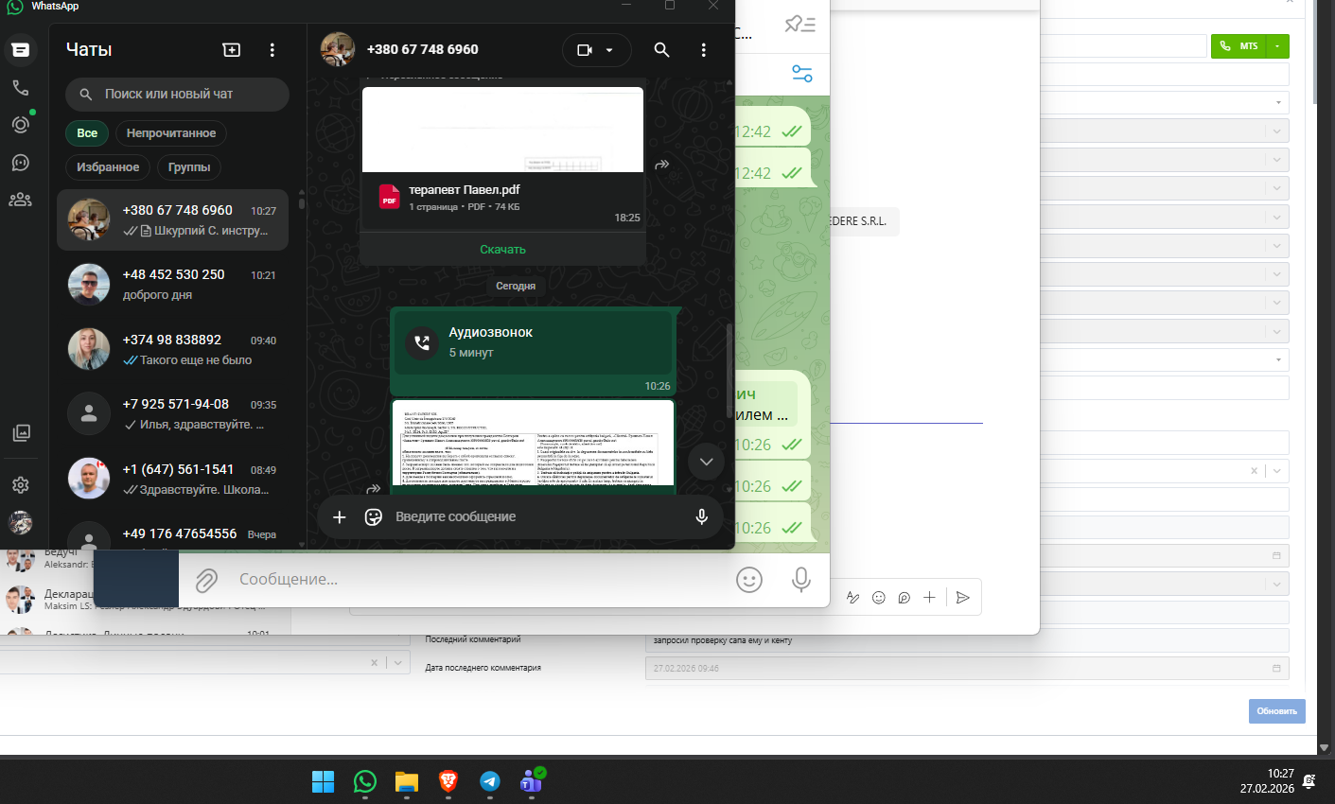Viewport: 1335px width, 804px height.
Task: Click the red PDF file icon
Action: coord(389,197)
